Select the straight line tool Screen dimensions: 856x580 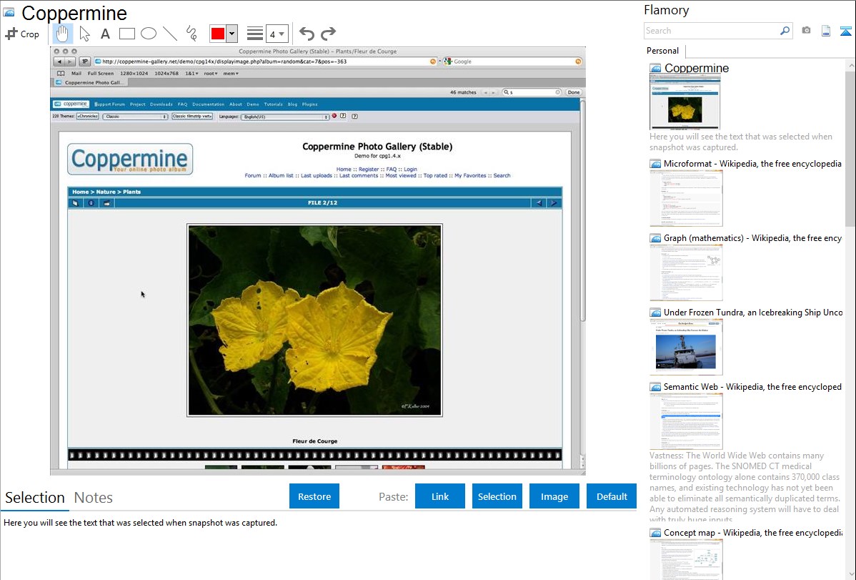(170, 34)
